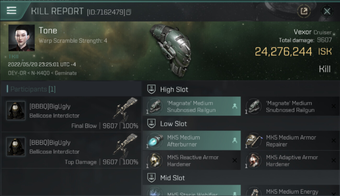Open BigUgly's Top Damage portrait
Image resolution: width=340 pixels, height=196 pixels.
[x=16, y=147]
